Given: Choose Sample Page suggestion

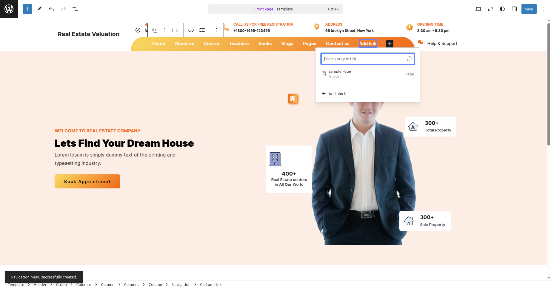Looking at the screenshot, I should tap(368, 74).
